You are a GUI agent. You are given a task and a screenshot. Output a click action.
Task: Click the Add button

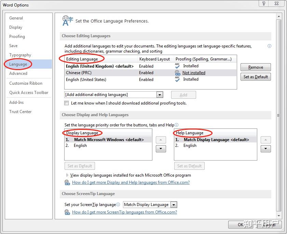(183, 95)
